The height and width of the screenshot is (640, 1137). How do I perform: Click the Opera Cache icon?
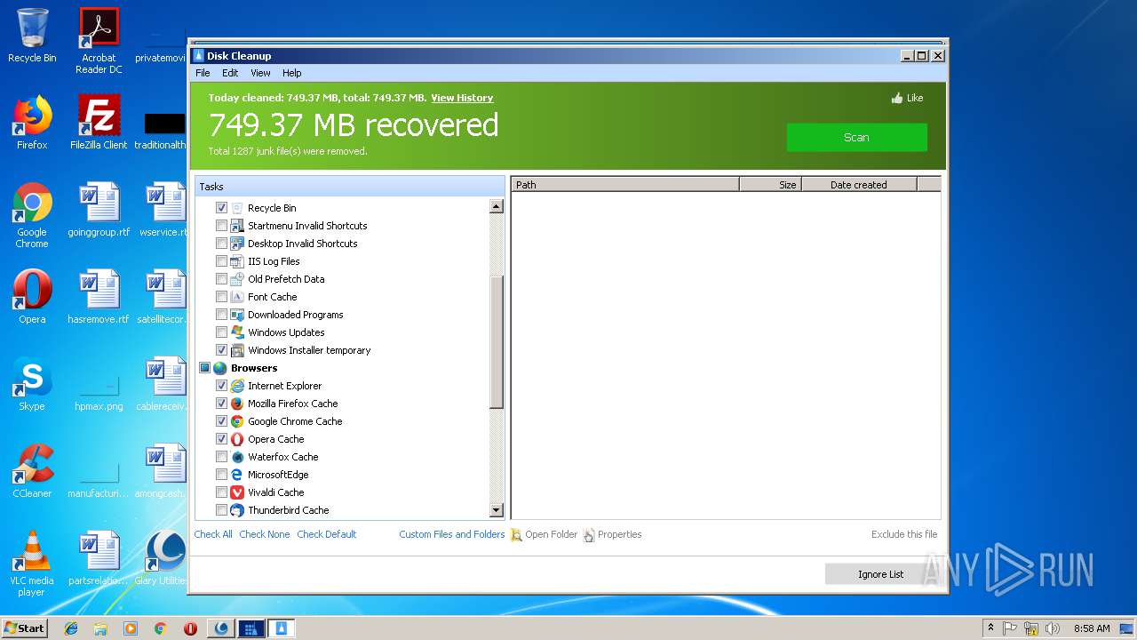[x=237, y=439]
